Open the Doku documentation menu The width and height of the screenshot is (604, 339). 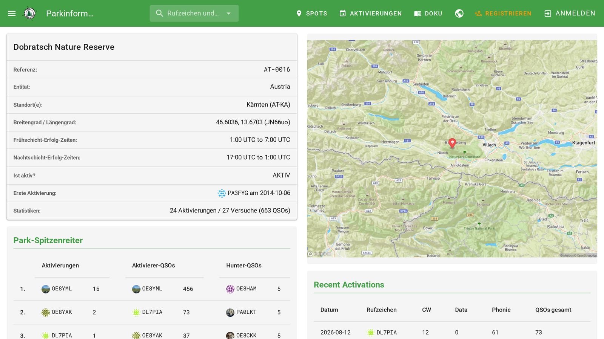tap(428, 13)
